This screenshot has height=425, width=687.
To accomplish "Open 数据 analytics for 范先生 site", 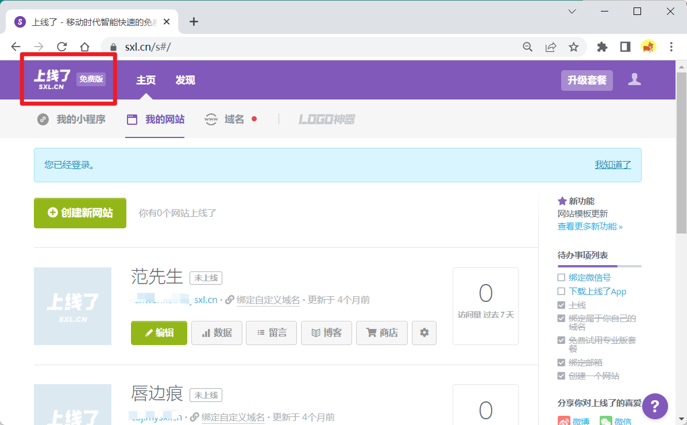I will pos(217,333).
